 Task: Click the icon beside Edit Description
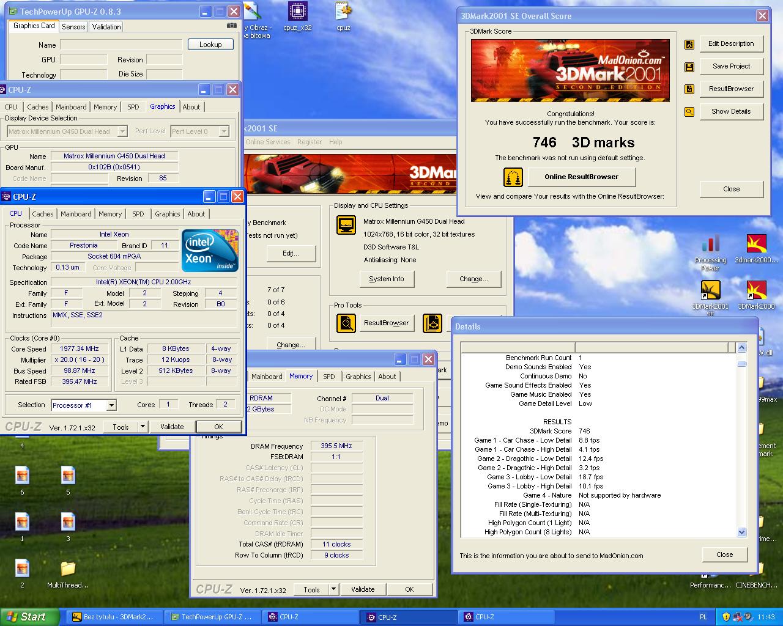689,45
